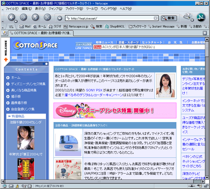Click the 新着 bookmark

pos(182,27)
